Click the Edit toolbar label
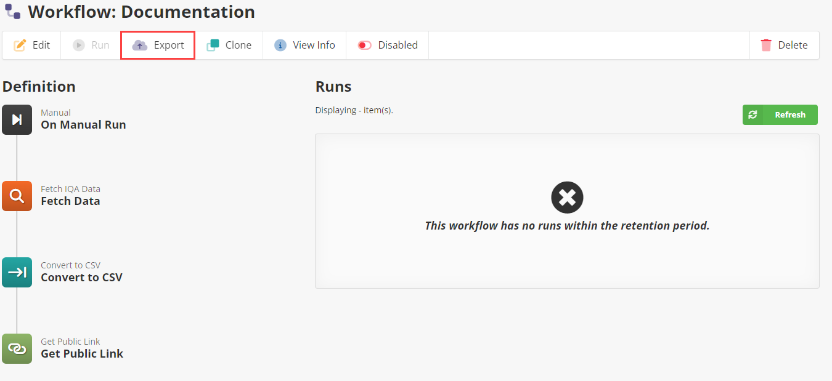 41,45
